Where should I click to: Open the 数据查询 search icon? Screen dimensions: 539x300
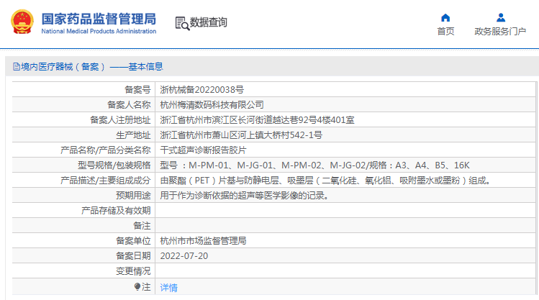[182, 23]
